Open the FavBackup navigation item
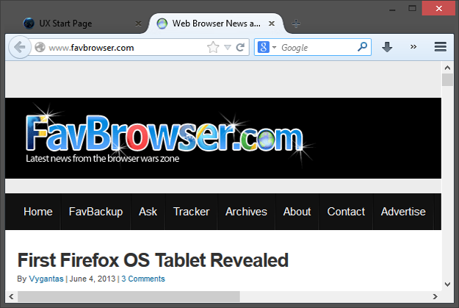This screenshot has width=459, height=308. [95, 212]
